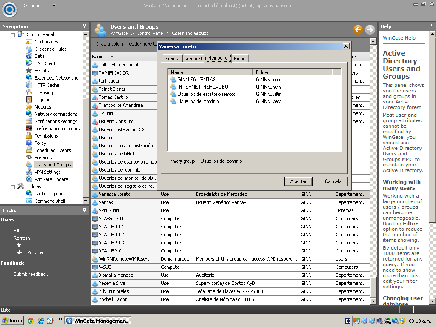The image size is (436, 327).
Task: Click Cancelar in the Vanessa Loreto dialog
Action: [334, 181]
